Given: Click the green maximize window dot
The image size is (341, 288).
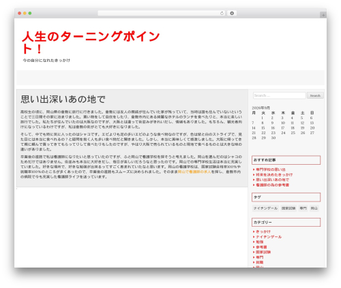Looking at the screenshot, I should [x=30, y=13].
